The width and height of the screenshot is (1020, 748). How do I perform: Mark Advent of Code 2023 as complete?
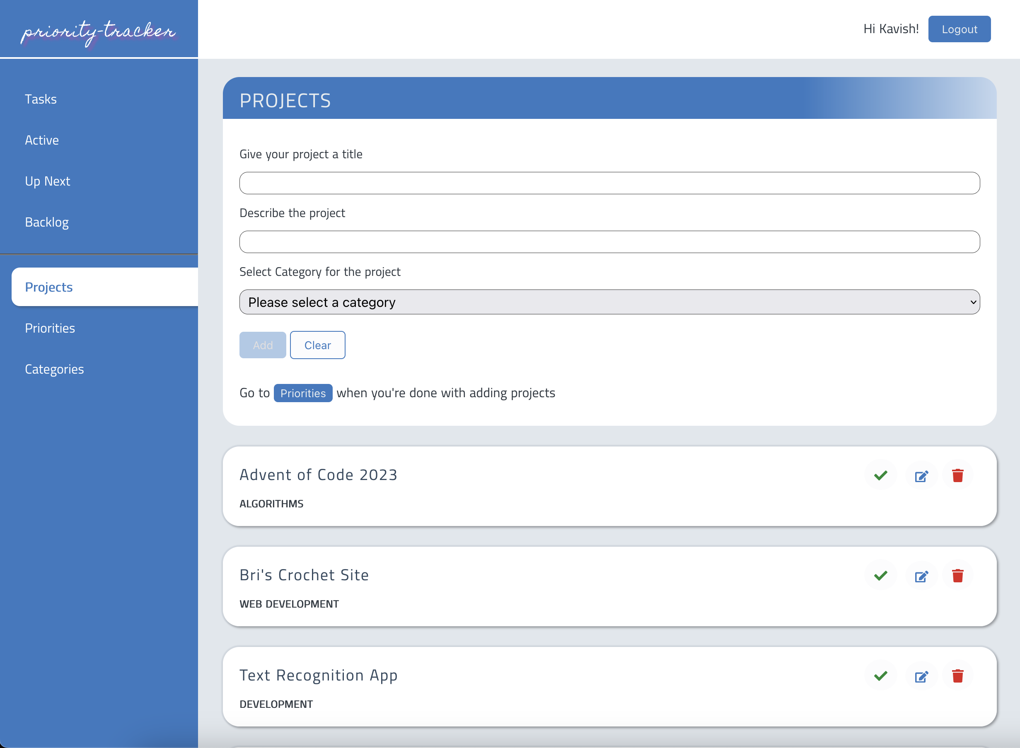880,475
